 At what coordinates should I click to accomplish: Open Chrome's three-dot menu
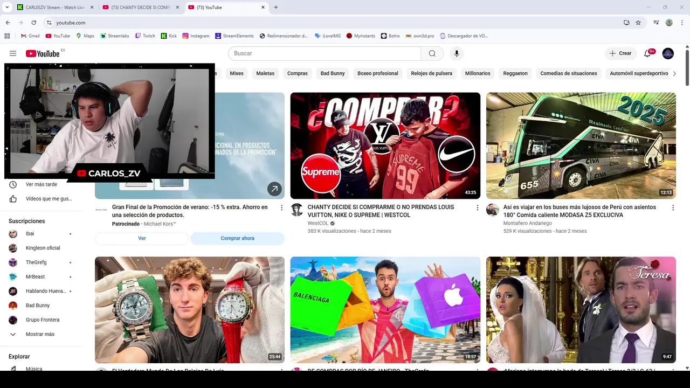pos(681,23)
